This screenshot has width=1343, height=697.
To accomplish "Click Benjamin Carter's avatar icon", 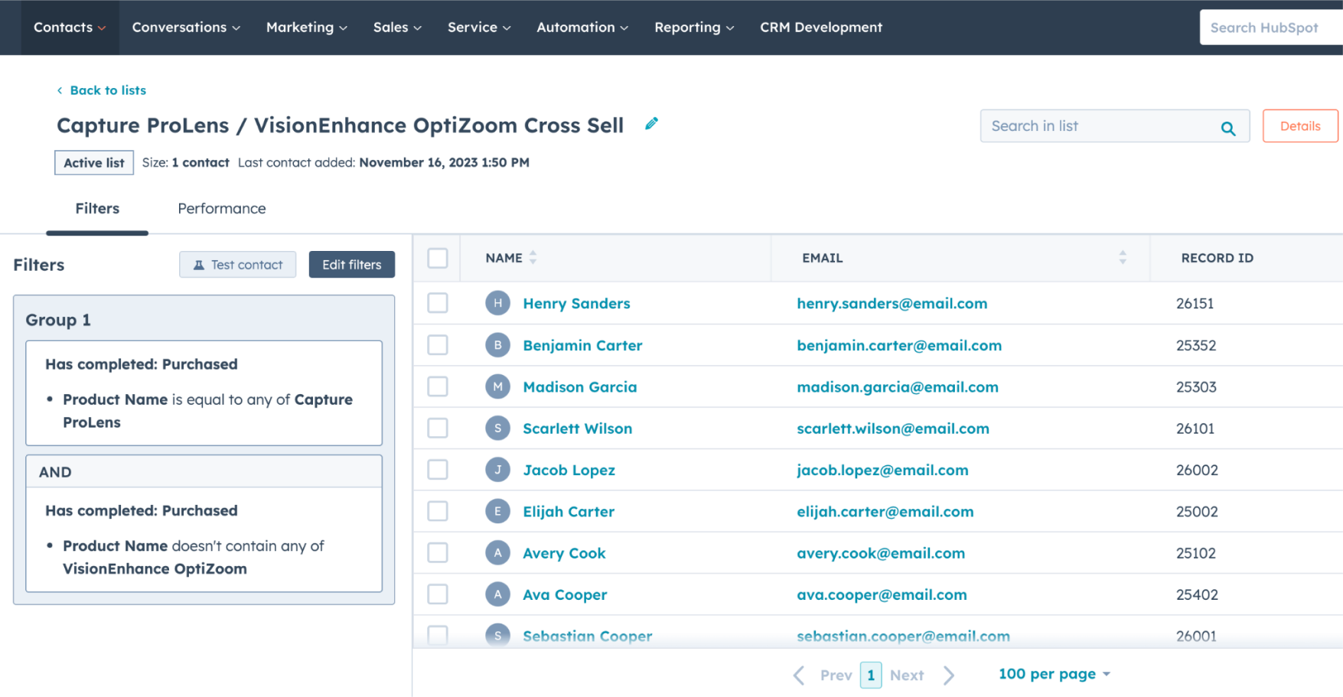I will click(497, 345).
